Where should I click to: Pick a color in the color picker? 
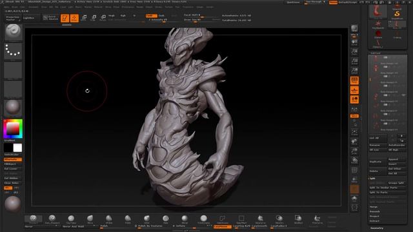[x=13, y=129]
